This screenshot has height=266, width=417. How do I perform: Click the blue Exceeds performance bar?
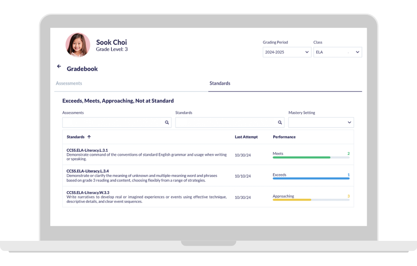tap(311, 178)
